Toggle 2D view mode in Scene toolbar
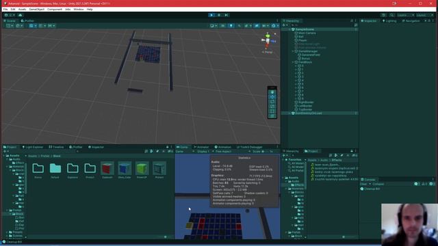This screenshot has height=246, width=438. click(222, 26)
